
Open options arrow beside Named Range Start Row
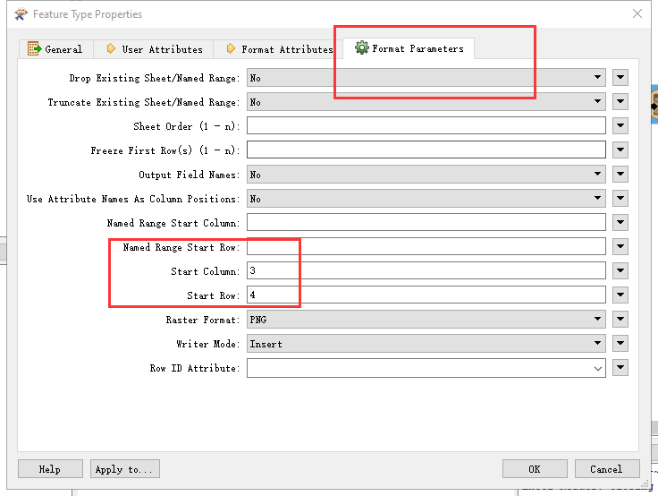[x=620, y=247]
